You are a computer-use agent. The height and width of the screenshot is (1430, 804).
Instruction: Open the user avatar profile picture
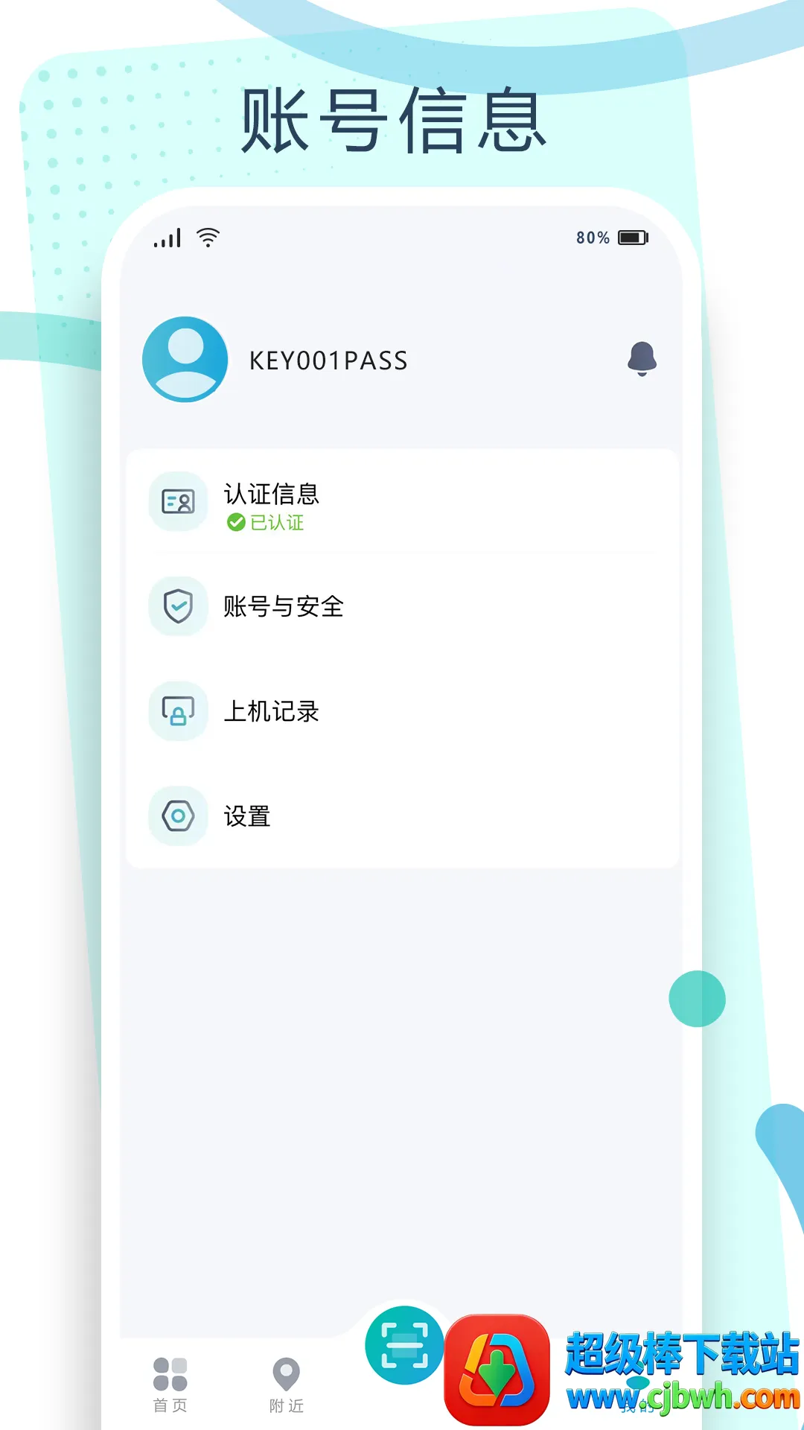pos(185,360)
